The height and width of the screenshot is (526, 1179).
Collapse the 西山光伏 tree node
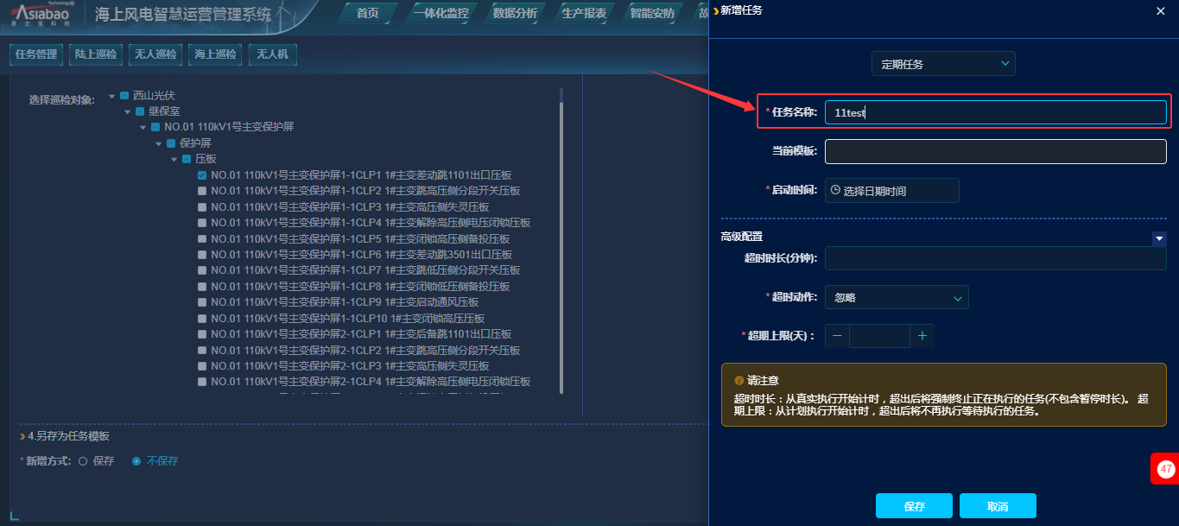tap(112, 96)
